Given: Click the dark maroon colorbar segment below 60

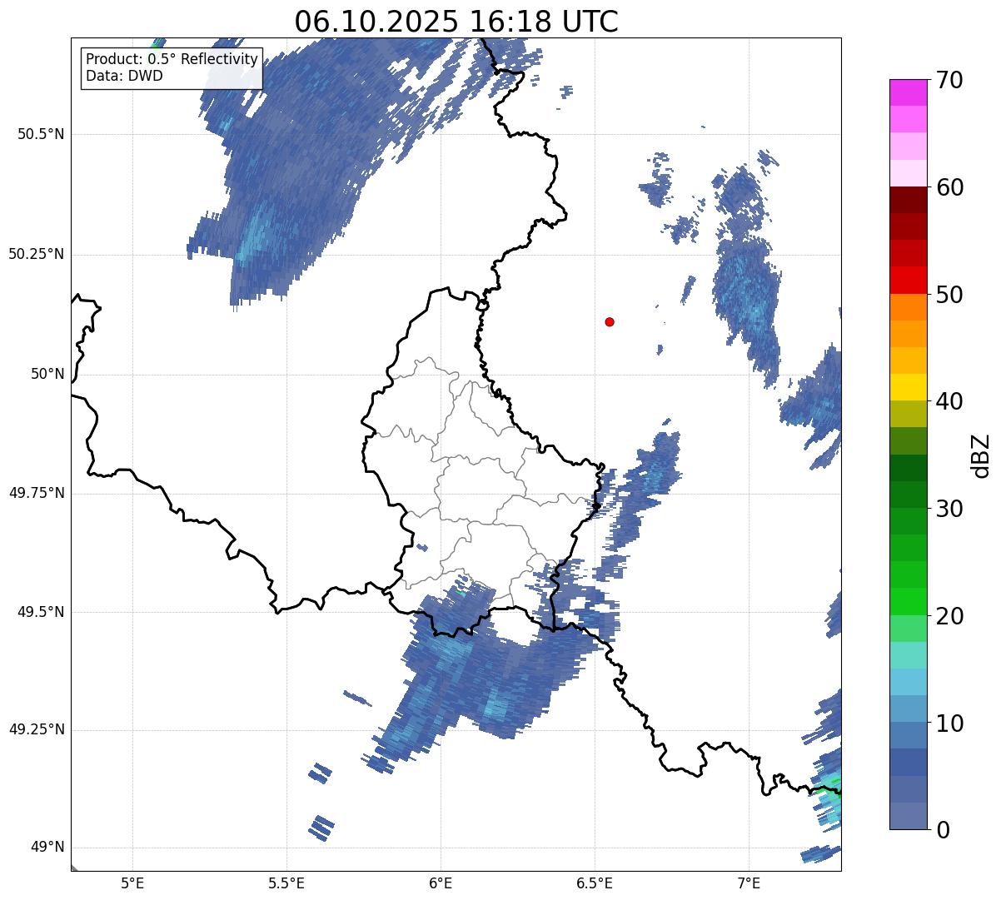Looking at the screenshot, I should point(908,200).
